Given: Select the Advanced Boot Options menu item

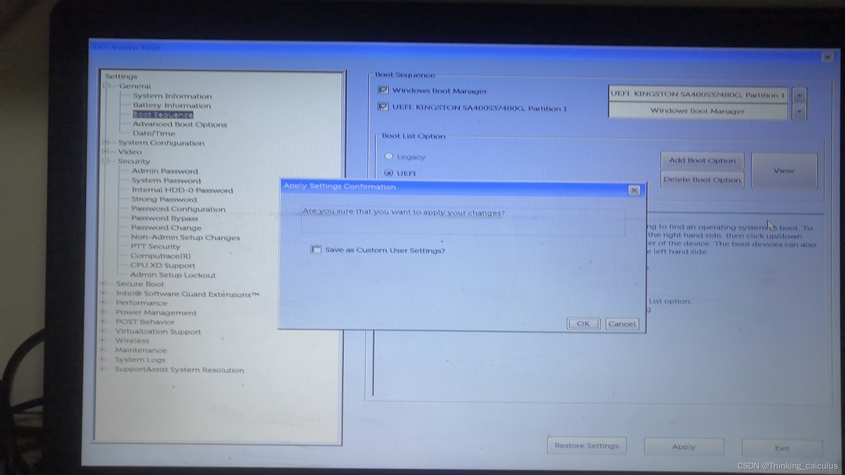Looking at the screenshot, I should tap(180, 124).
